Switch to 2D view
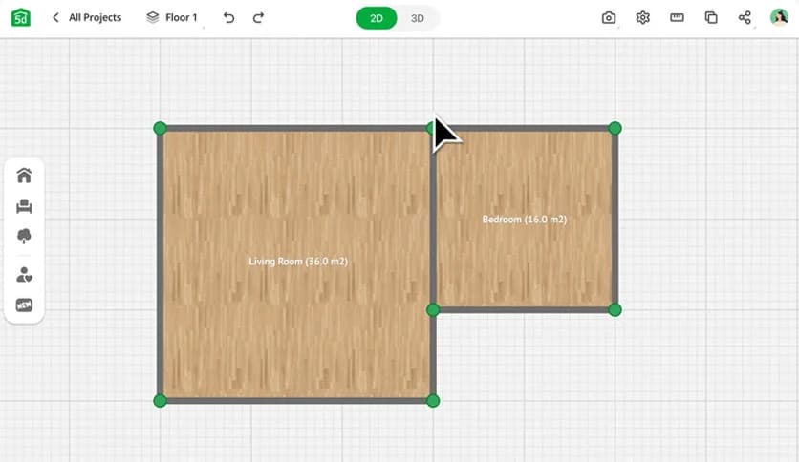This screenshot has width=799, height=462. (x=376, y=18)
